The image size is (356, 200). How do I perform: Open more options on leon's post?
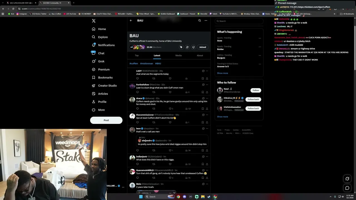coord(207,129)
